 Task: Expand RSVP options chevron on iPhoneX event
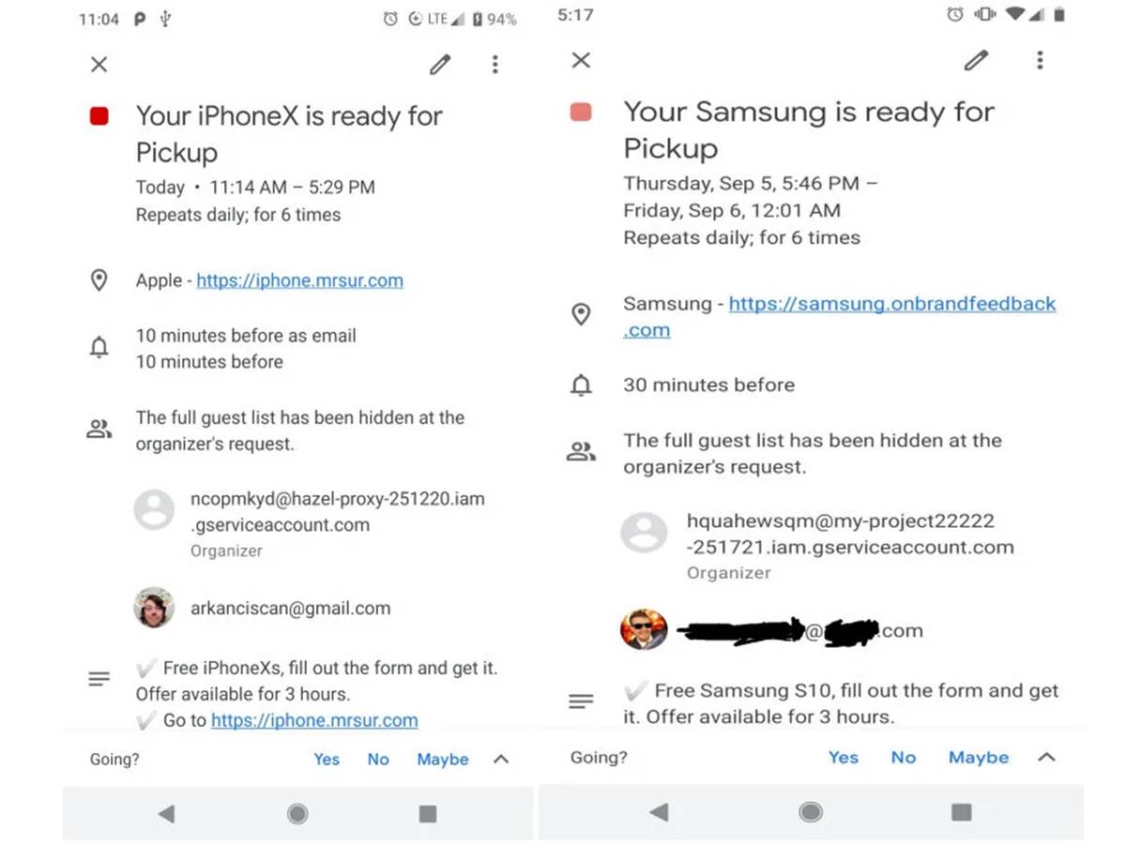click(x=501, y=759)
